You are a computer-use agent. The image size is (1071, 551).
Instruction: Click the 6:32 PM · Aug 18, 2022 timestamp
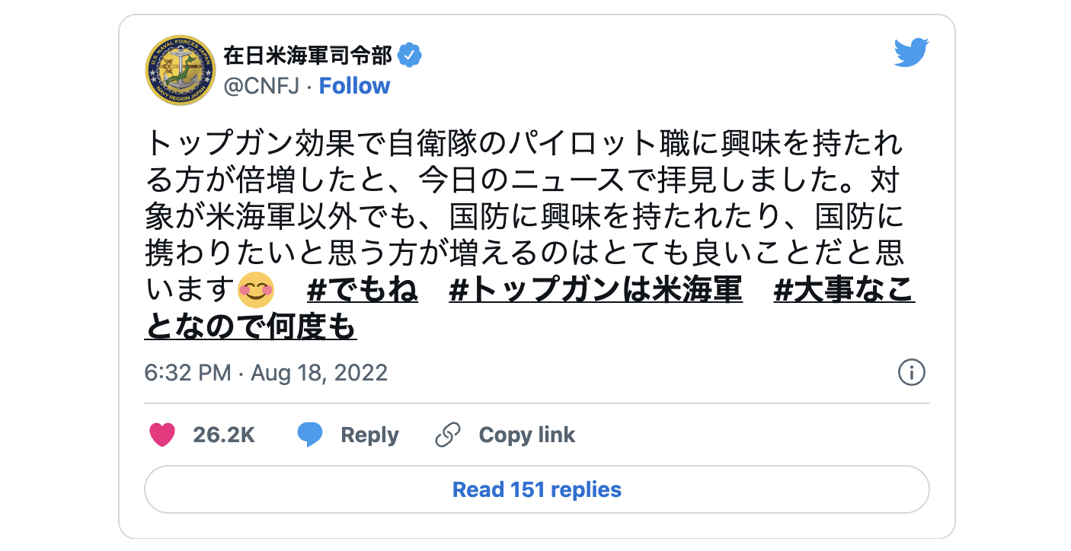[266, 373]
